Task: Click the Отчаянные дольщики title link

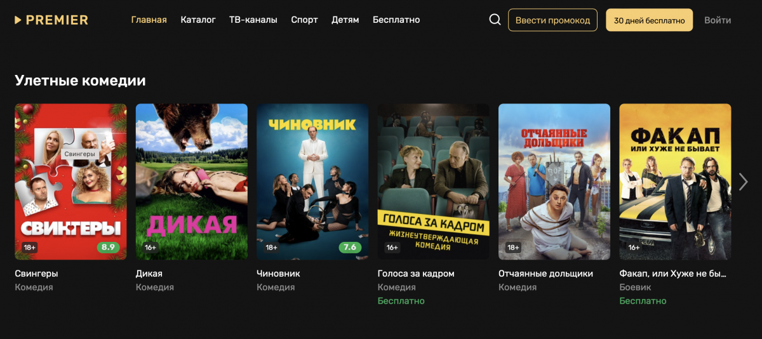Action: point(545,274)
